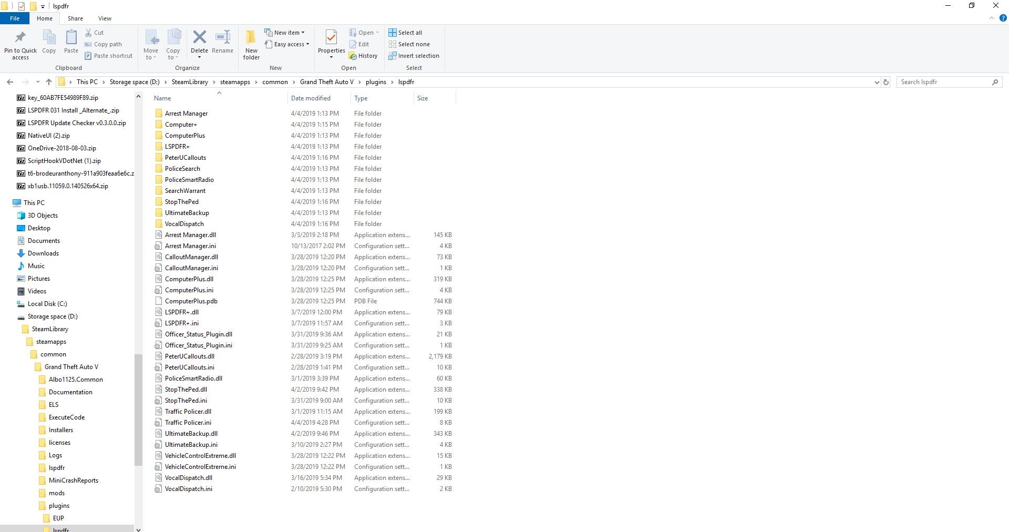
Task: Select the Traffic Policer.ini file
Action: (x=188, y=423)
